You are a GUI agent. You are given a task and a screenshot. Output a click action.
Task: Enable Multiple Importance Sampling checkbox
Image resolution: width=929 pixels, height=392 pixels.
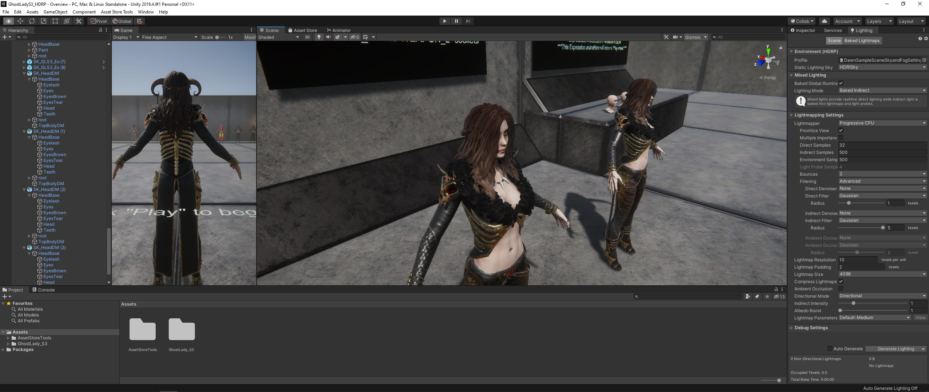841,138
